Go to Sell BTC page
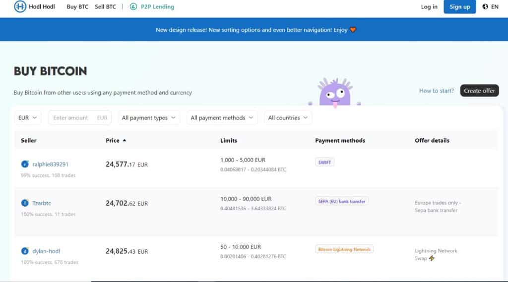508x282 pixels. [105, 6]
